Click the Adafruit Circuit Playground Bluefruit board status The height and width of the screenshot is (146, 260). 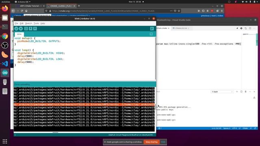pos(131,135)
